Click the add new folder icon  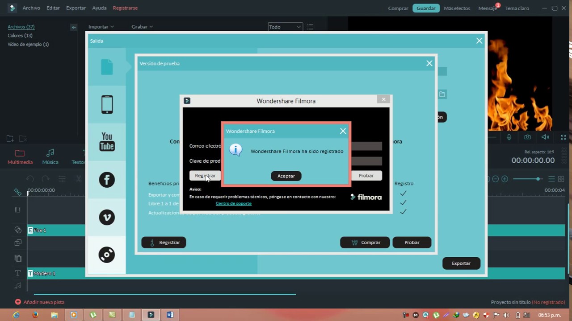10,139
